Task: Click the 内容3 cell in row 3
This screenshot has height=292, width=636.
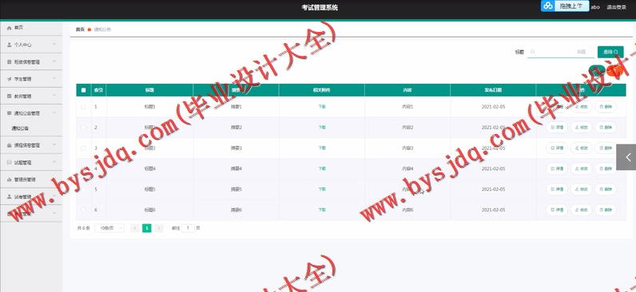Action: (x=407, y=148)
